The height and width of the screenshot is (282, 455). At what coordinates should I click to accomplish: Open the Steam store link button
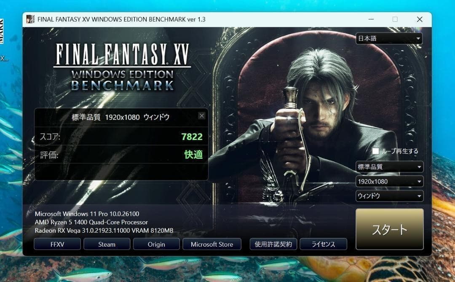pos(107,244)
